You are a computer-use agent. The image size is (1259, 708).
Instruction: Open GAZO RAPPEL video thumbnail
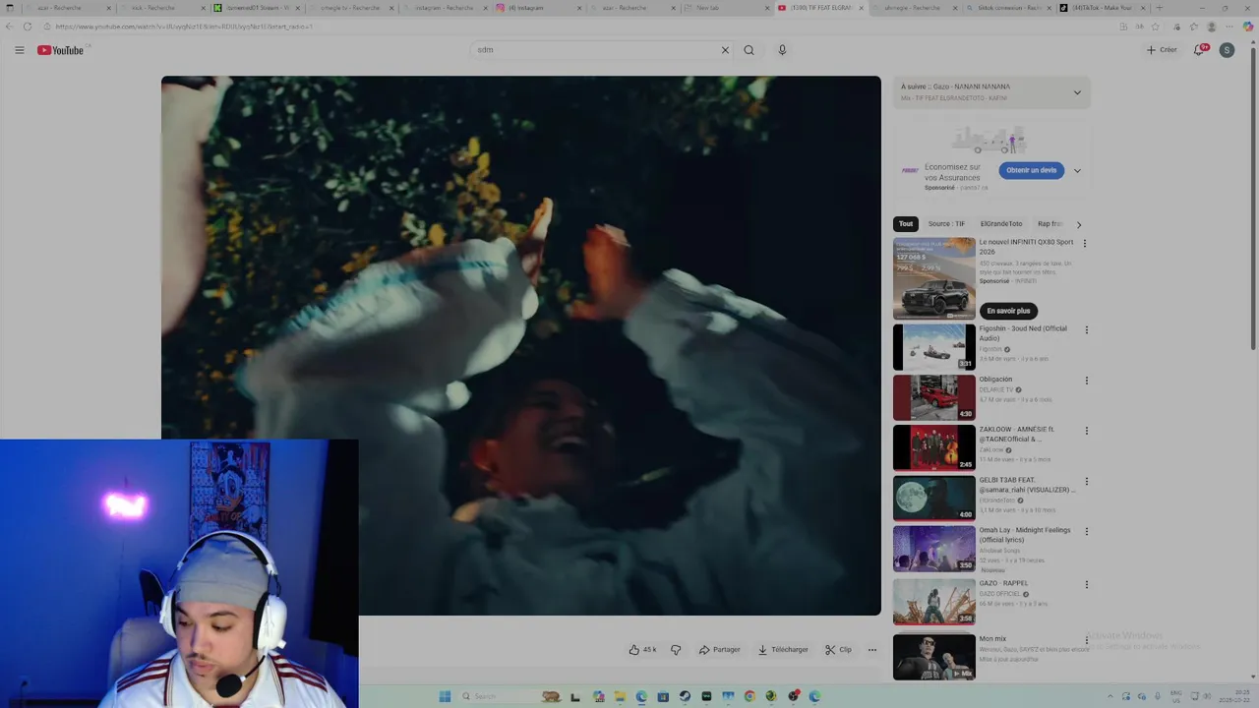pos(934,601)
